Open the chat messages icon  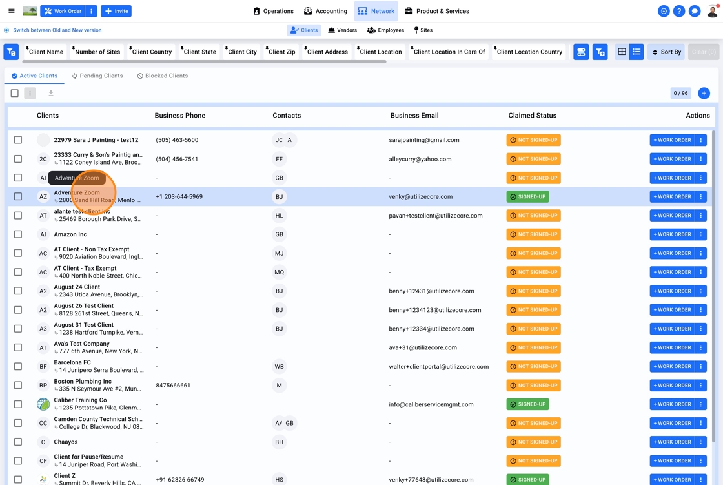click(x=695, y=11)
